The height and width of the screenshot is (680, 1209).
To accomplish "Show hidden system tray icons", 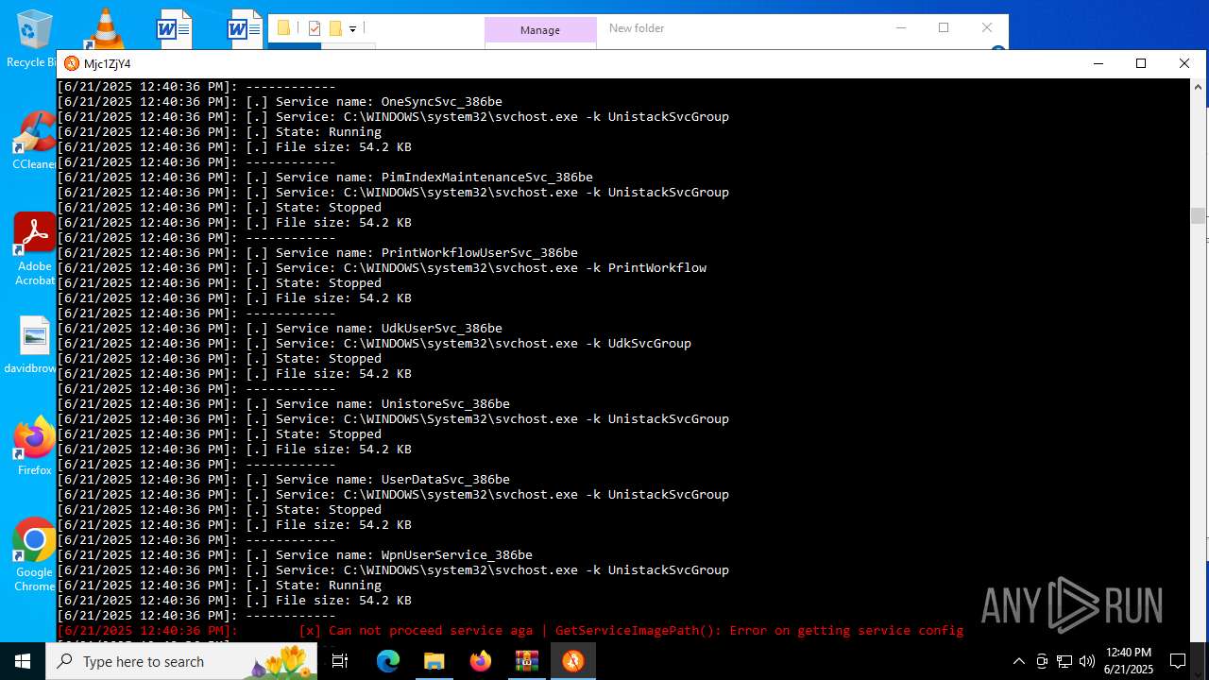I will pyautogui.click(x=1018, y=661).
